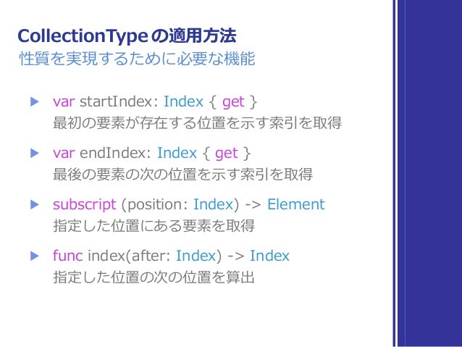
Task: Select the slide title CollectionTypeの適用方法
Action: tap(127, 36)
